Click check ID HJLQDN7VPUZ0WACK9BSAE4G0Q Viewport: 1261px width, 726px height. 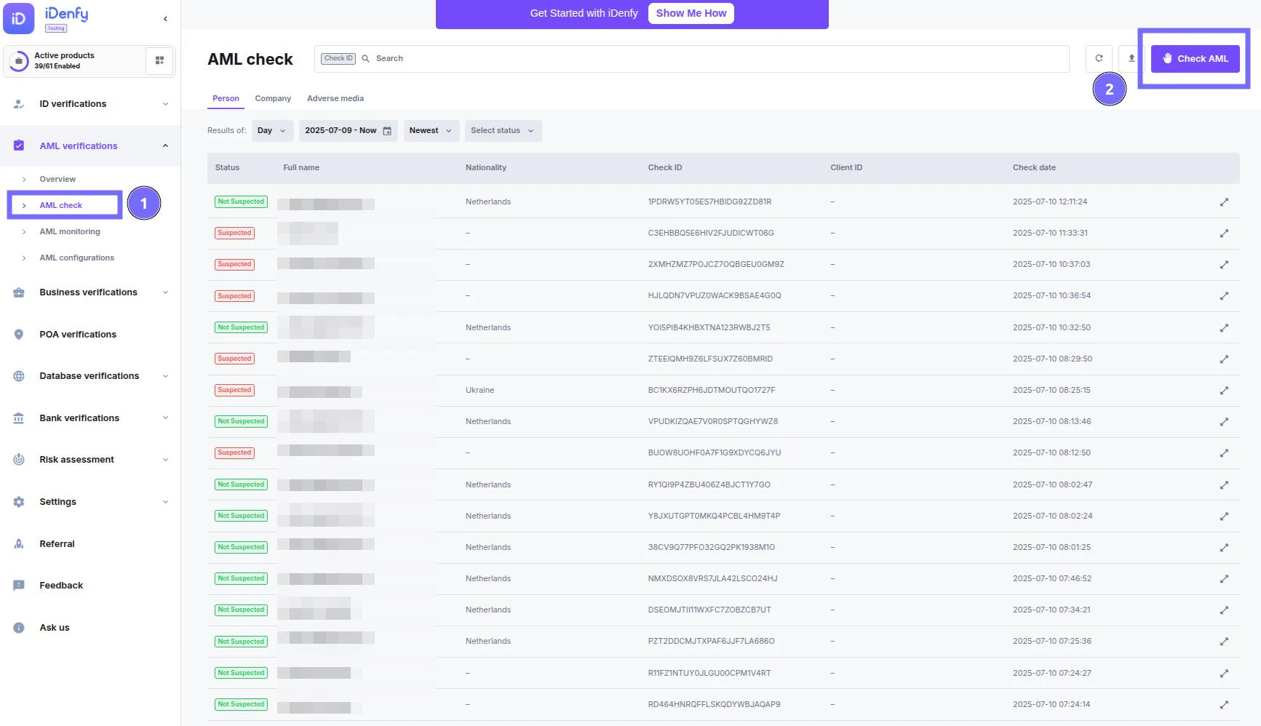pyautogui.click(x=715, y=296)
